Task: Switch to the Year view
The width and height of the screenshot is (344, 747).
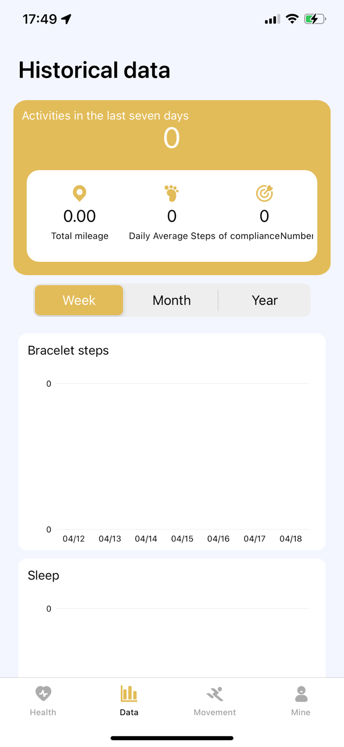Action: pyautogui.click(x=264, y=300)
